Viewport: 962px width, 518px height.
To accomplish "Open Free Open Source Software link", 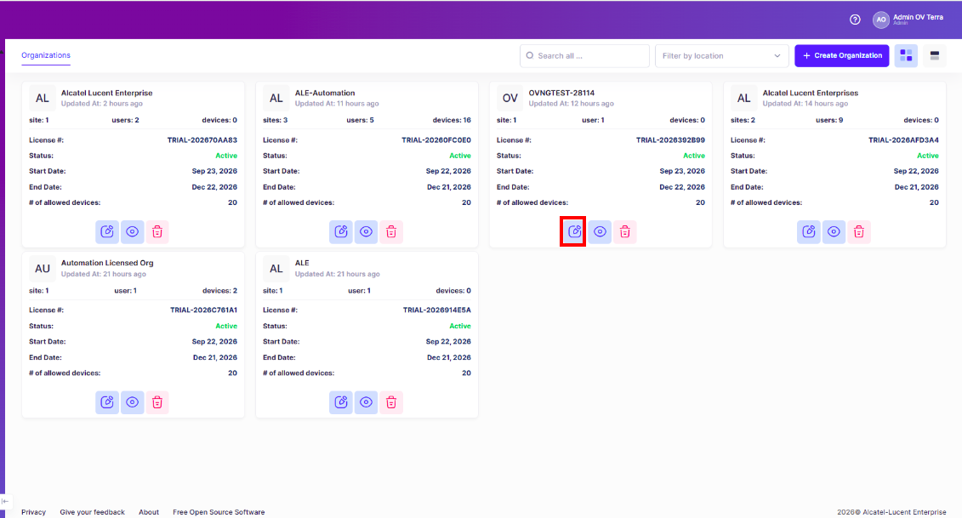I will (x=219, y=512).
